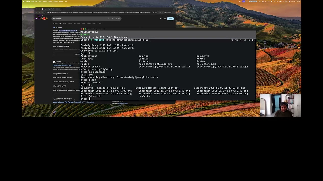Image resolution: width=323 pixels, height=181 pixels.
Task: Expand the More search filter dropdown
Action: (x=94, y=24)
